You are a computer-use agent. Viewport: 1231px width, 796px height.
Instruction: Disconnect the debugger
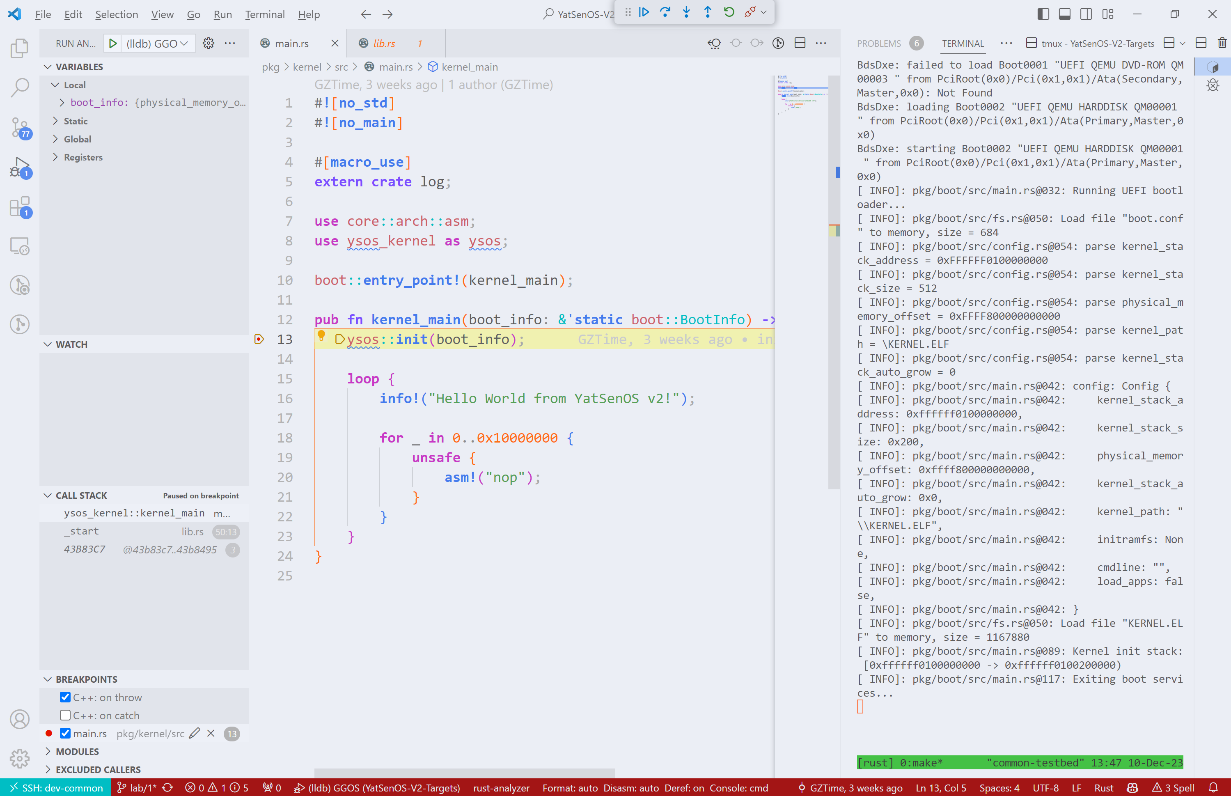click(750, 12)
